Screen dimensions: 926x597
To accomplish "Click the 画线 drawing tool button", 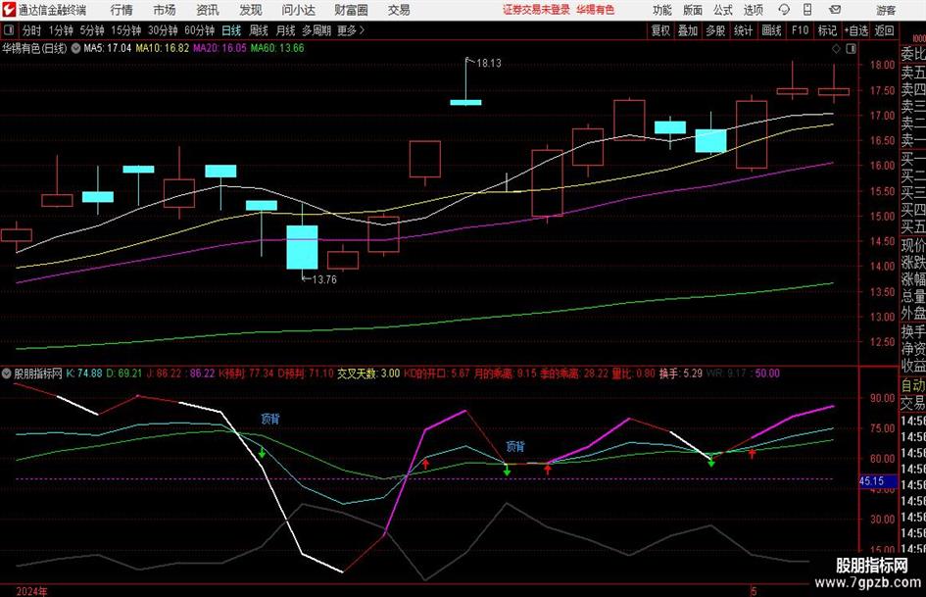I will tap(772, 30).
